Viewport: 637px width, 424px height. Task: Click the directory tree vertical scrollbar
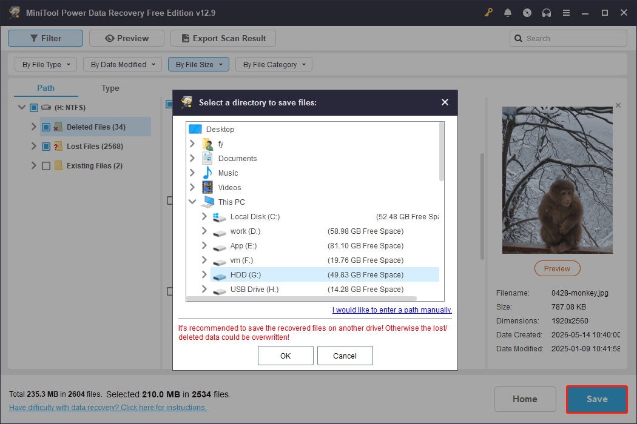click(x=442, y=152)
